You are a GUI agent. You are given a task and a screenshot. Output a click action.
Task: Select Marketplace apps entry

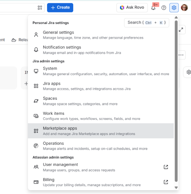click(101, 131)
